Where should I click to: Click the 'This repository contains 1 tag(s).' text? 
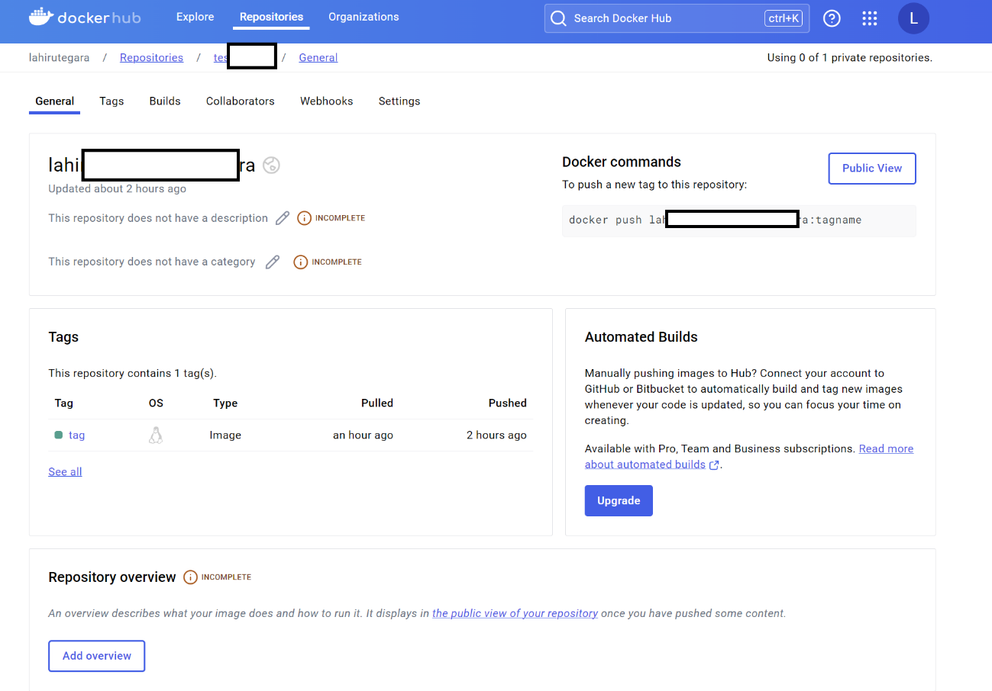pos(132,374)
